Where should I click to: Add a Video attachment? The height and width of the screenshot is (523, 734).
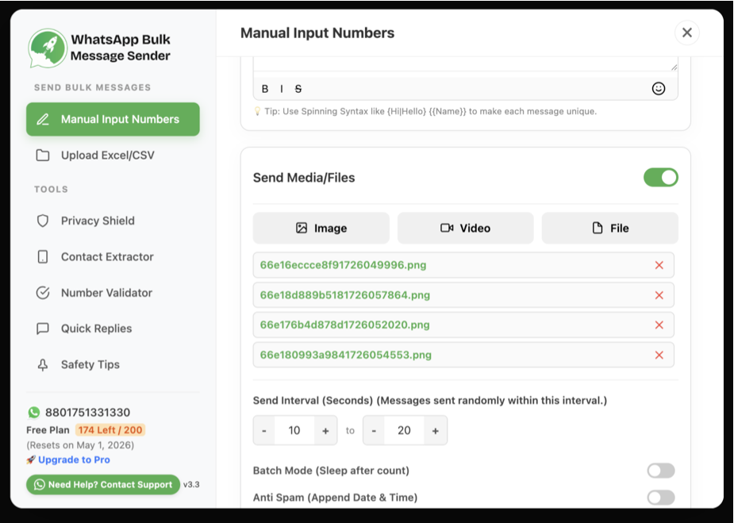(x=465, y=228)
